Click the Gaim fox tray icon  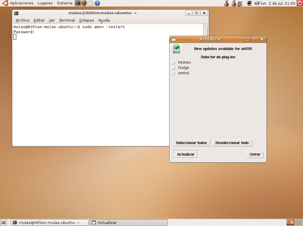[x=240, y=4]
